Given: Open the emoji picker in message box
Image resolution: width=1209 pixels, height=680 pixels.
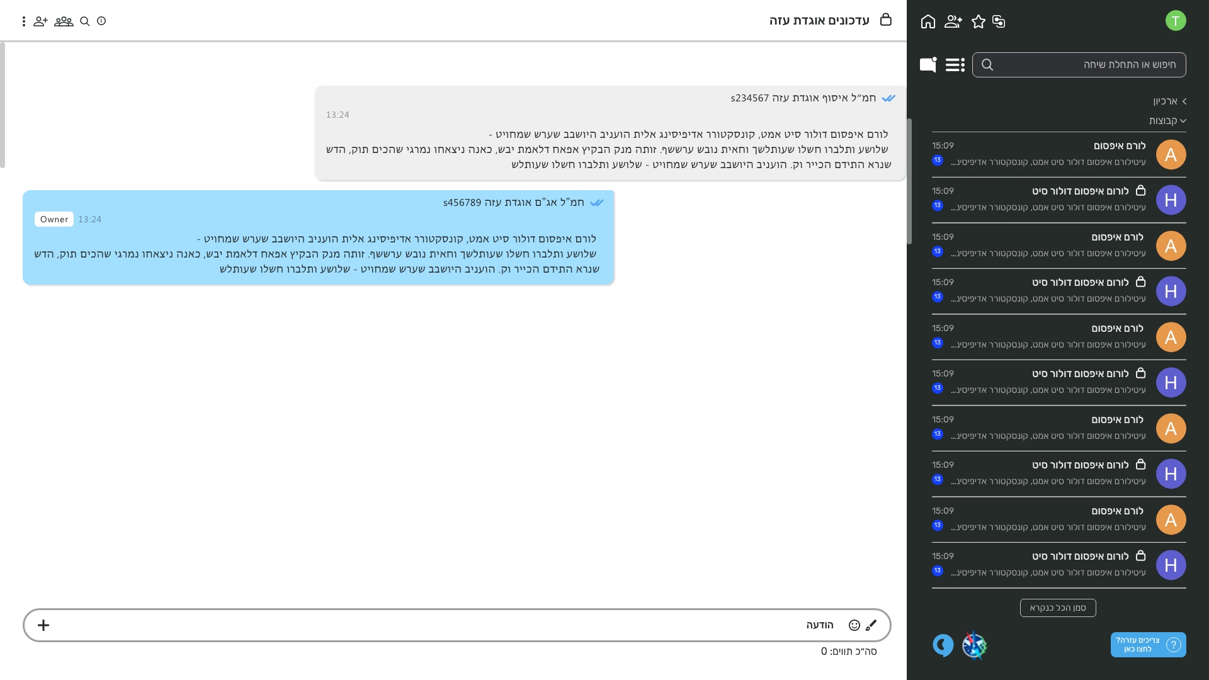Looking at the screenshot, I should point(854,625).
